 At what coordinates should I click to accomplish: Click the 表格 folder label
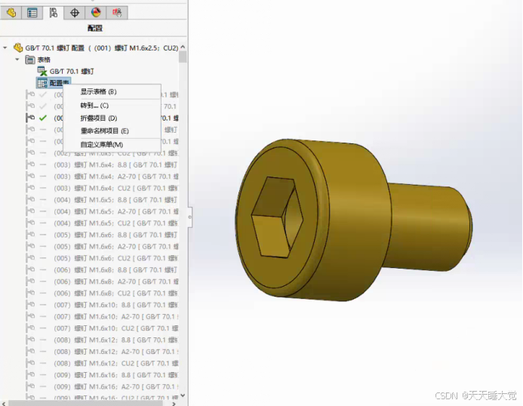(44, 60)
